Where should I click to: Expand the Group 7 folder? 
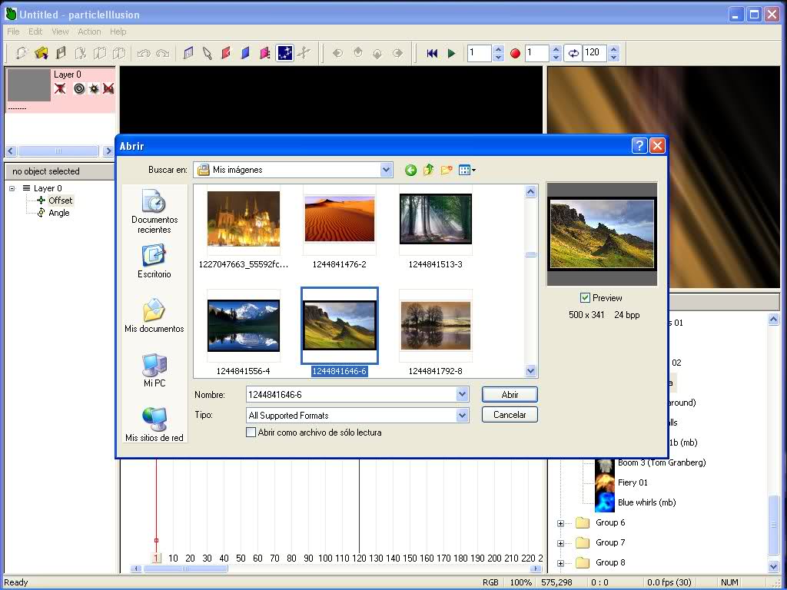pyautogui.click(x=560, y=543)
